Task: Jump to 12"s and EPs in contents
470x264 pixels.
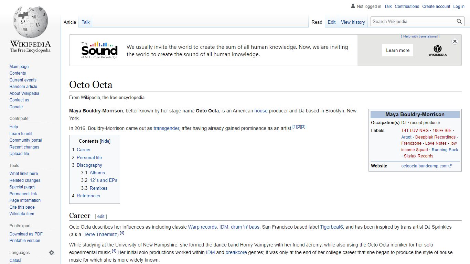Action: (104, 180)
